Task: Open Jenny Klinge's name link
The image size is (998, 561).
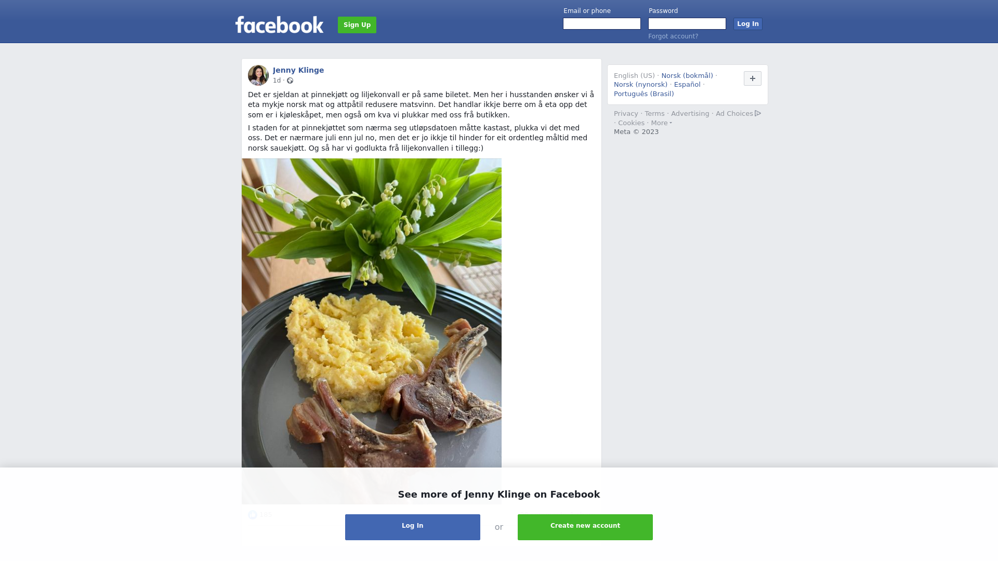Action: coord(298,70)
